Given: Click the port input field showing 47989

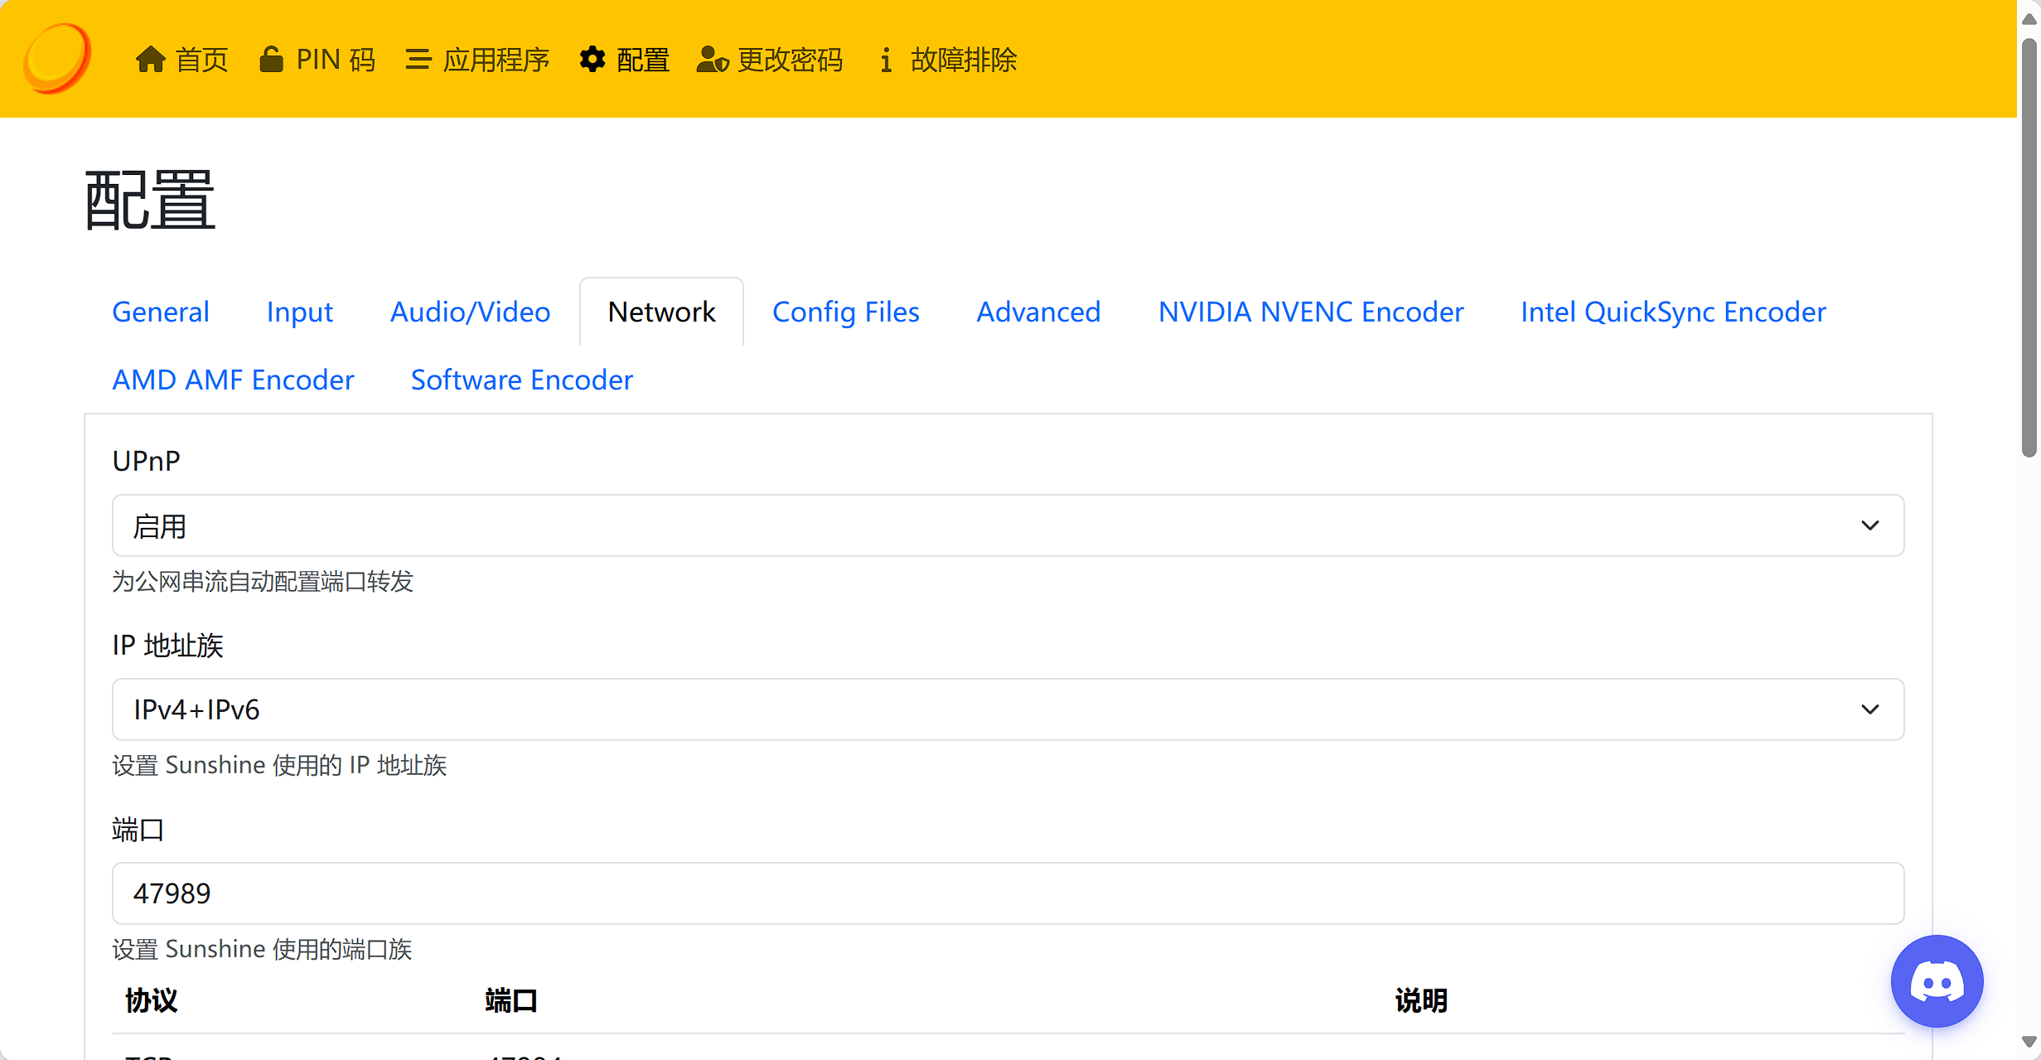Looking at the screenshot, I should [x=1008, y=893].
